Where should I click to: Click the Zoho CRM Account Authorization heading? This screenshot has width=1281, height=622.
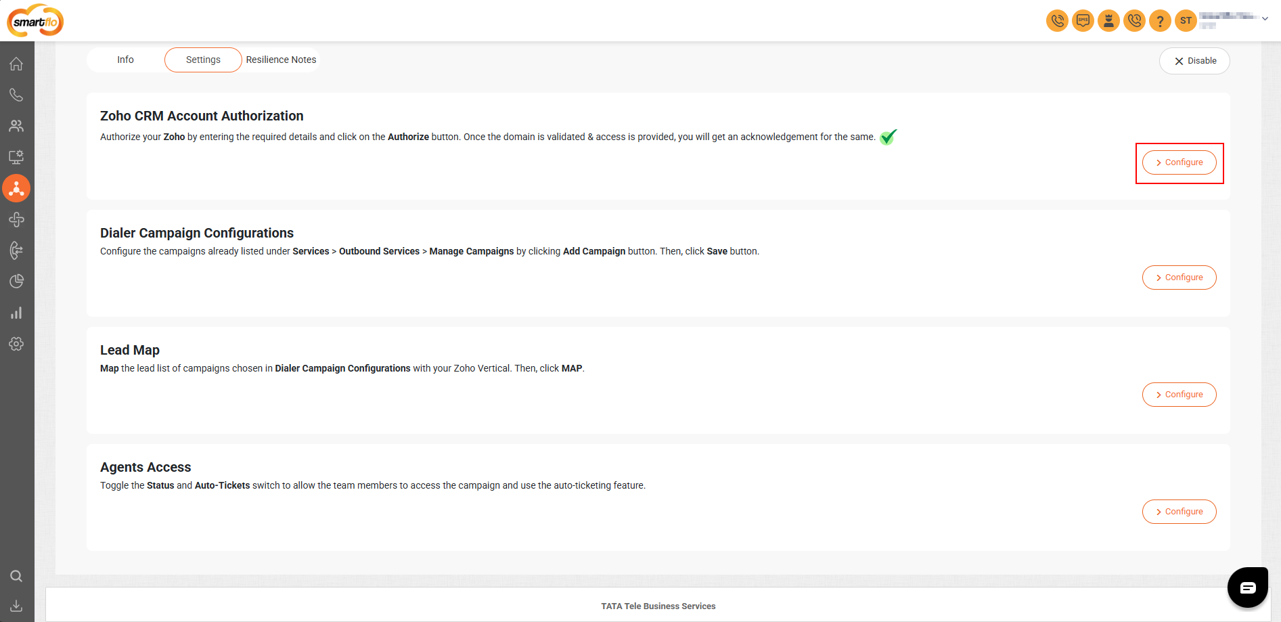202,116
